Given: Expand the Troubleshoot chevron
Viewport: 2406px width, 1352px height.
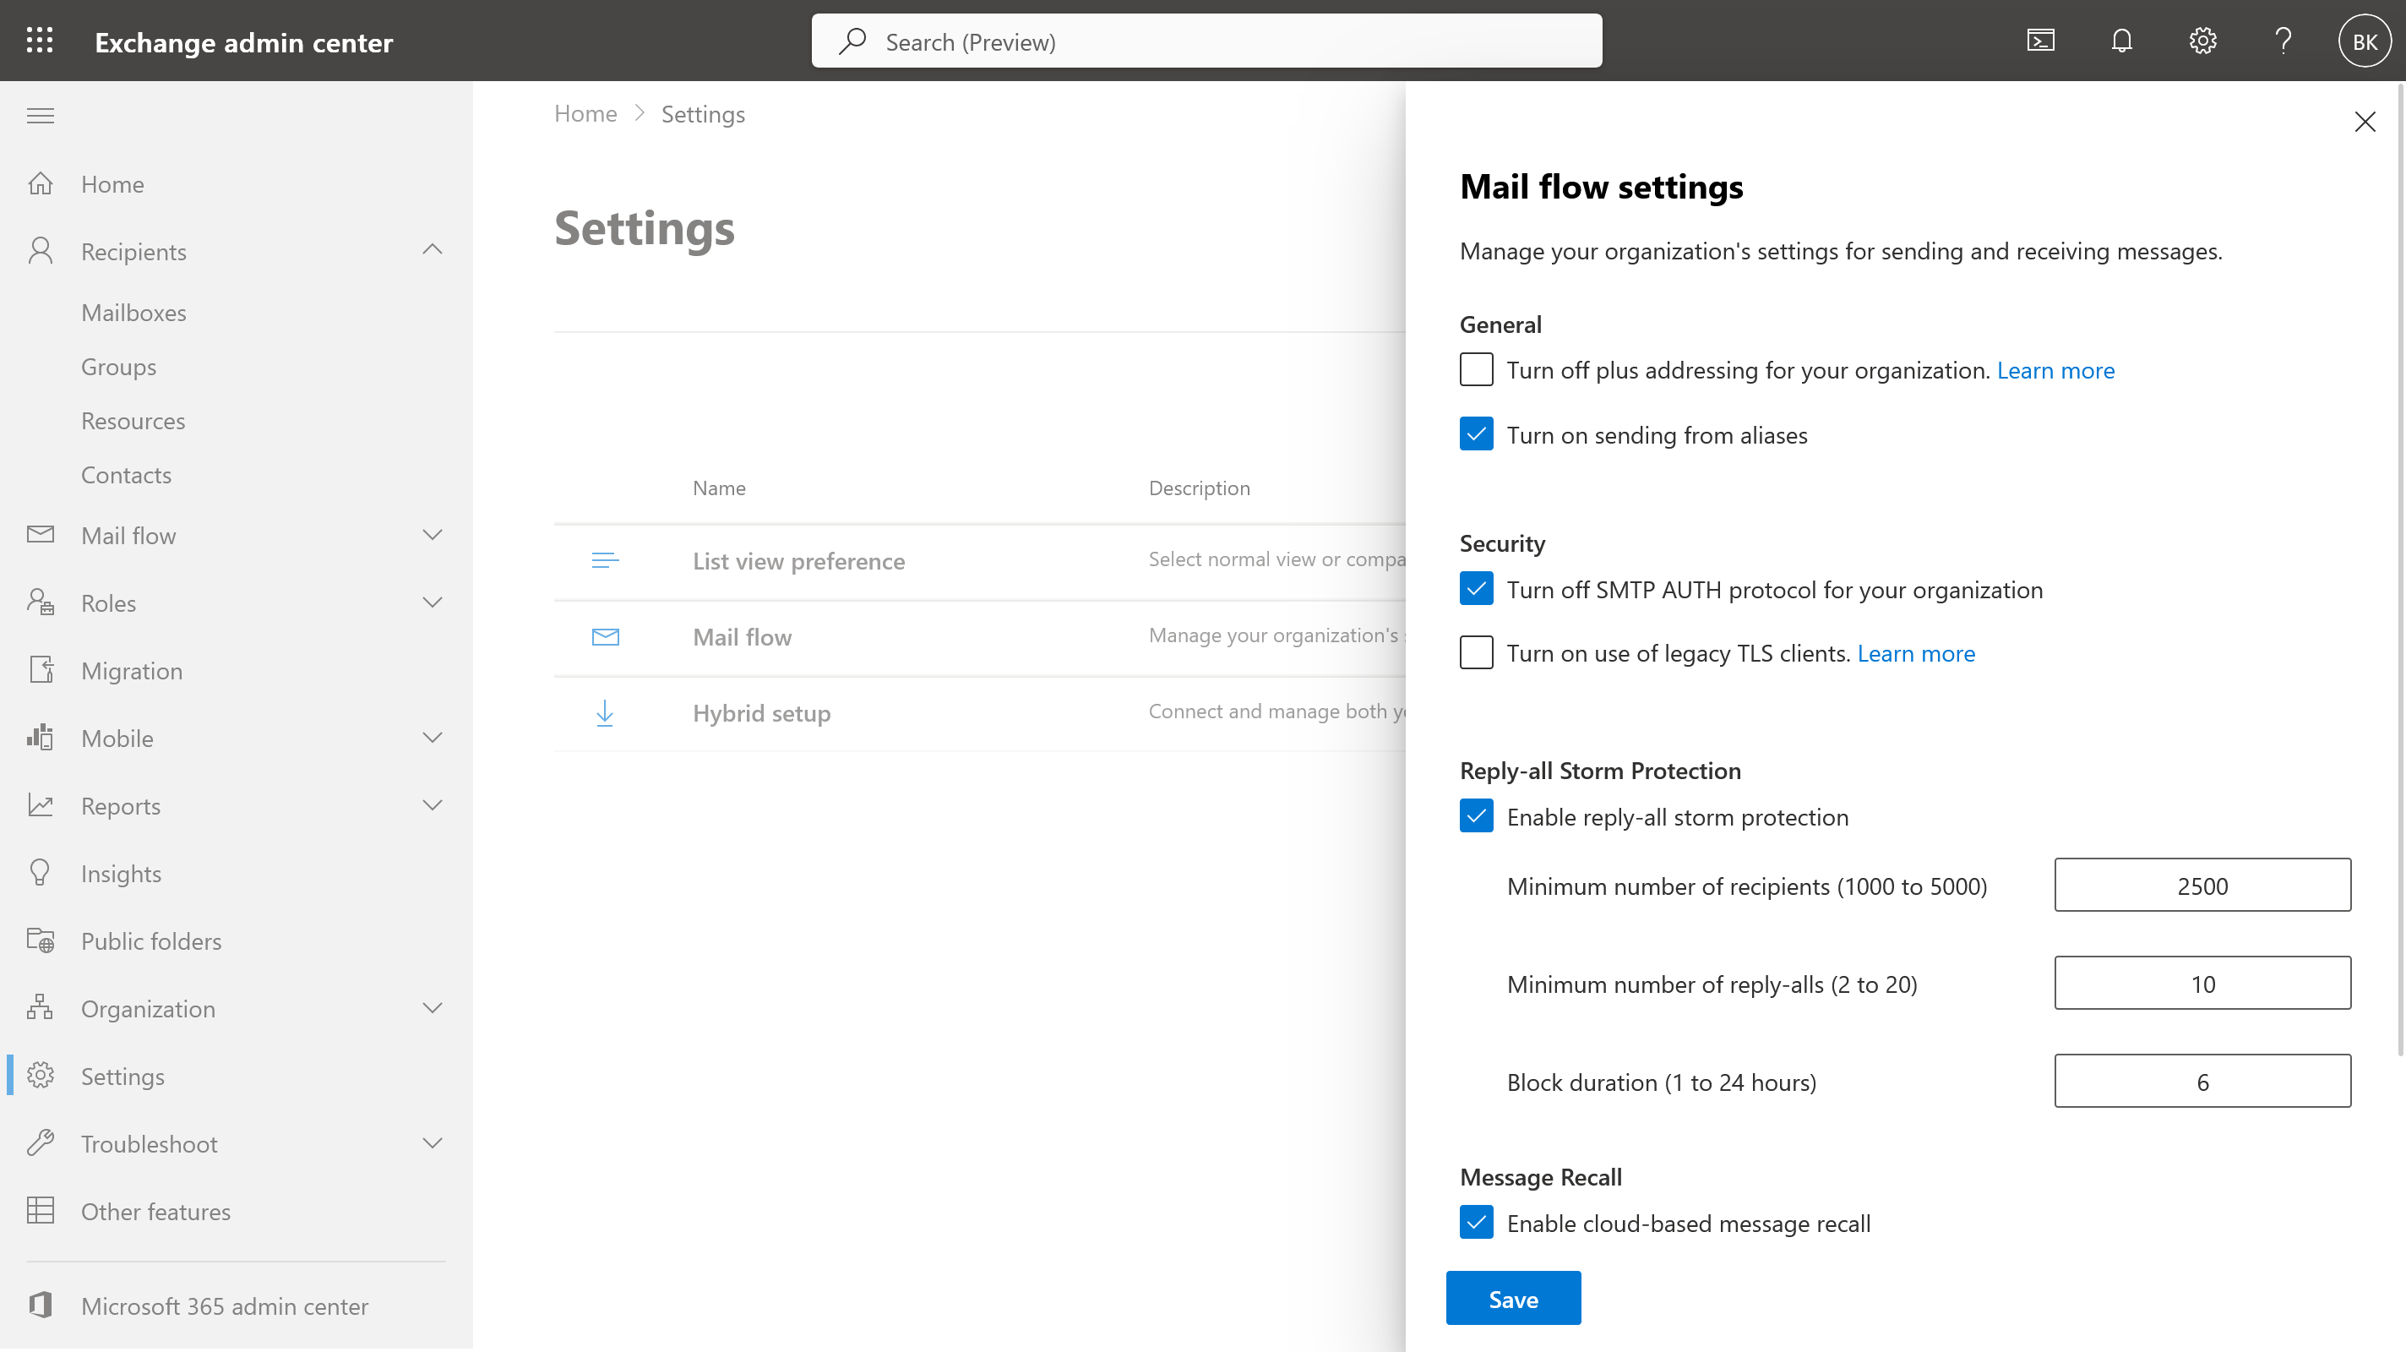Looking at the screenshot, I should tap(432, 1142).
